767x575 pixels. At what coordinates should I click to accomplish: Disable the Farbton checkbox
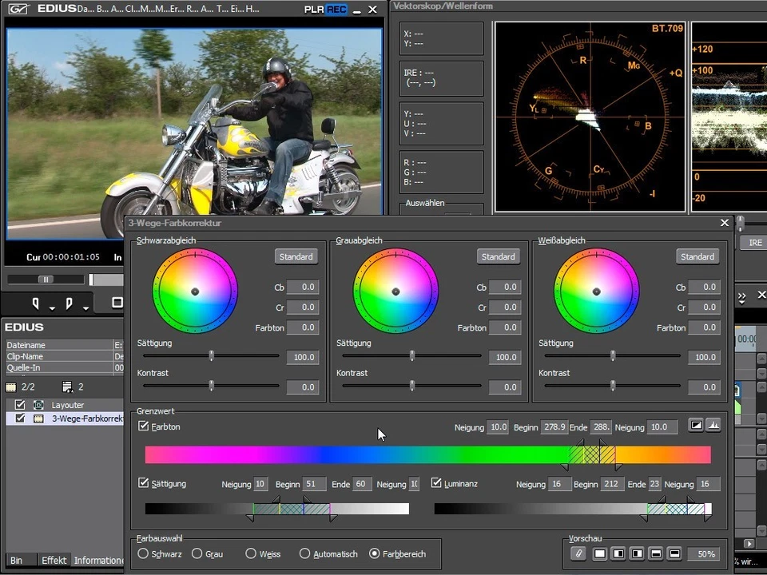[x=144, y=426]
